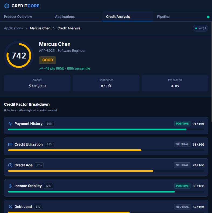Click the Credit Age clock icon
This screenshot has height=213, width=212.
click(x=10, y=165)
